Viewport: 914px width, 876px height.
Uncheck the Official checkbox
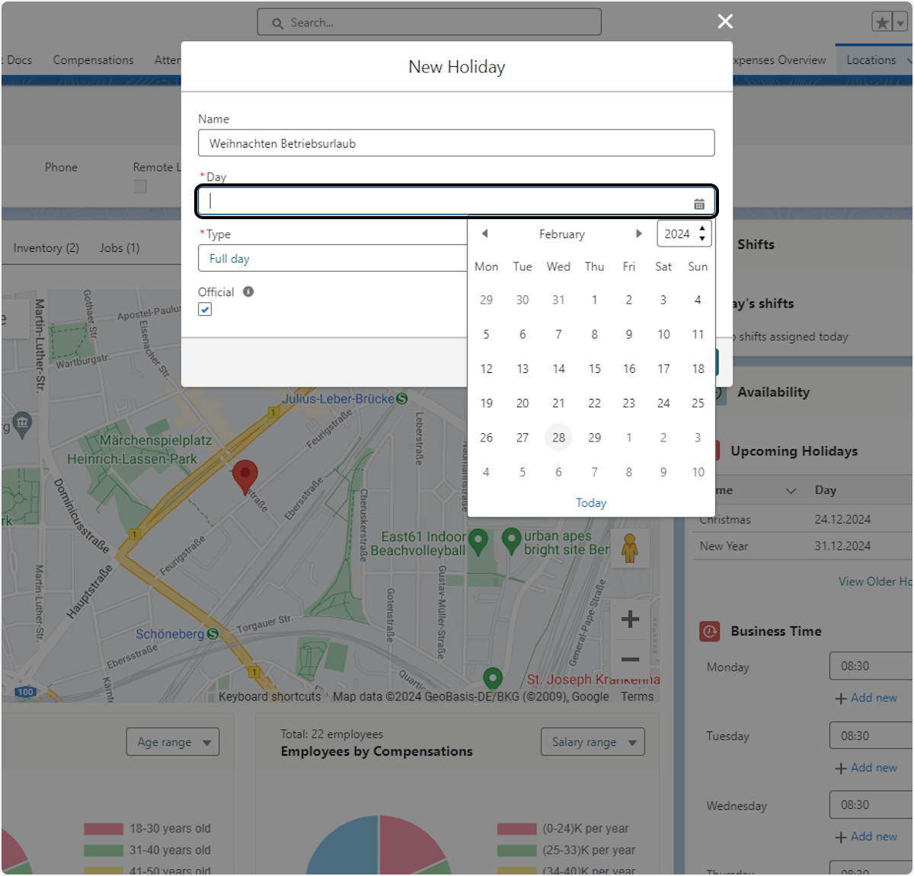[x=205, y=309]
